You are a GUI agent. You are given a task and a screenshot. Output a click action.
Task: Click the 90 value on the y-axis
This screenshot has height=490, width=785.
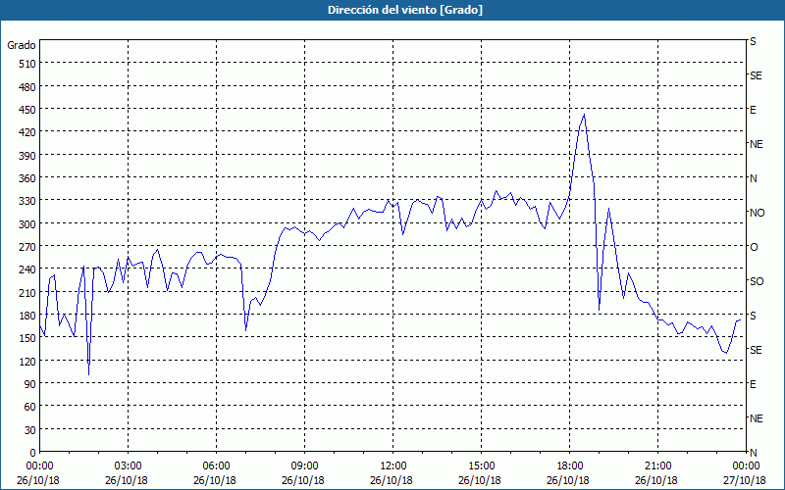[30, 383]
